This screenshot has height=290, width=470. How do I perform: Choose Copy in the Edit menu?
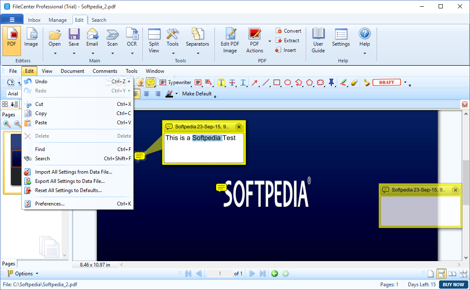(x=78, y=113)
